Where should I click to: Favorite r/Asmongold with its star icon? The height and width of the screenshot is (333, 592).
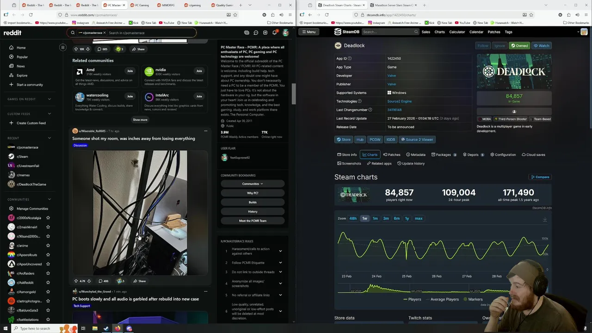click(x=48, y=292)
